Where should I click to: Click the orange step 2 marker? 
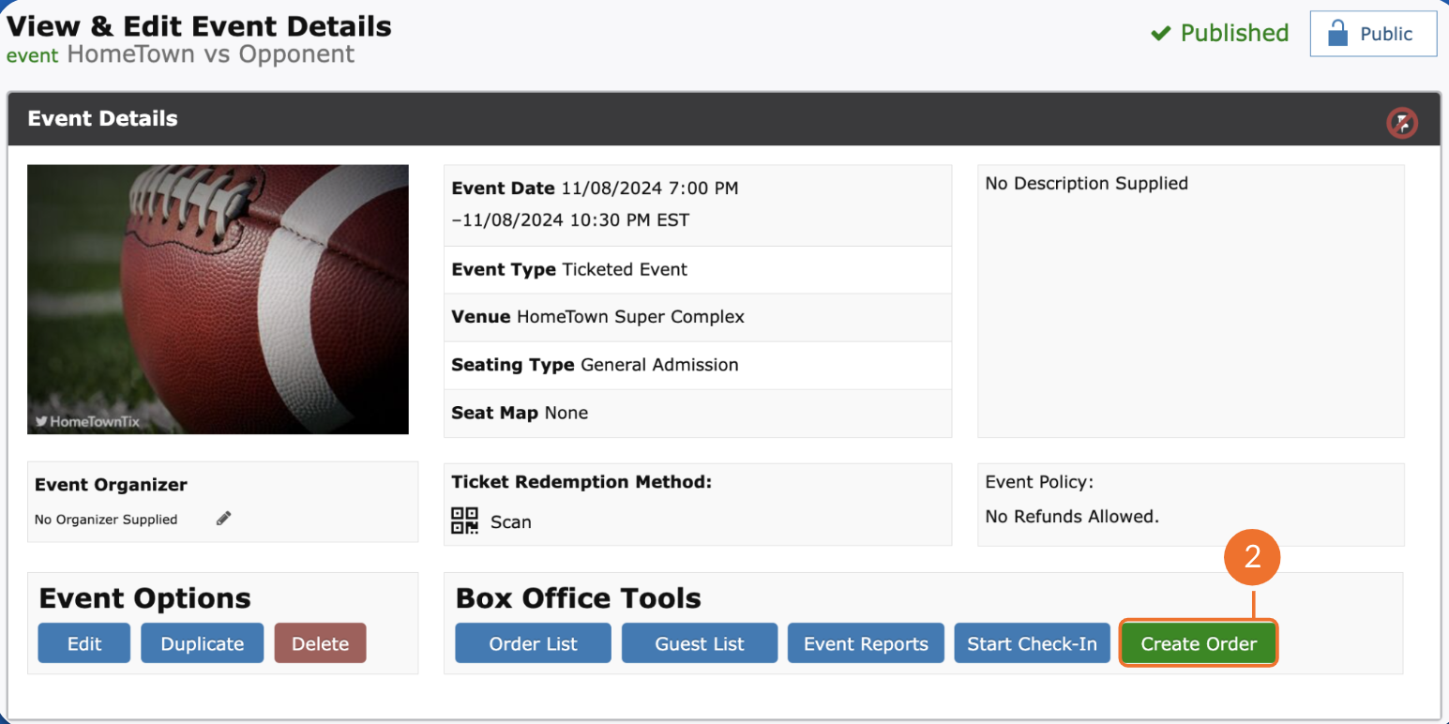1252,557
